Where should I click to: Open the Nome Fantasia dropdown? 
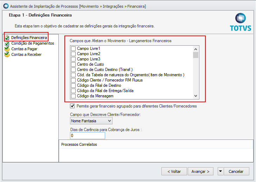[91, 121]
